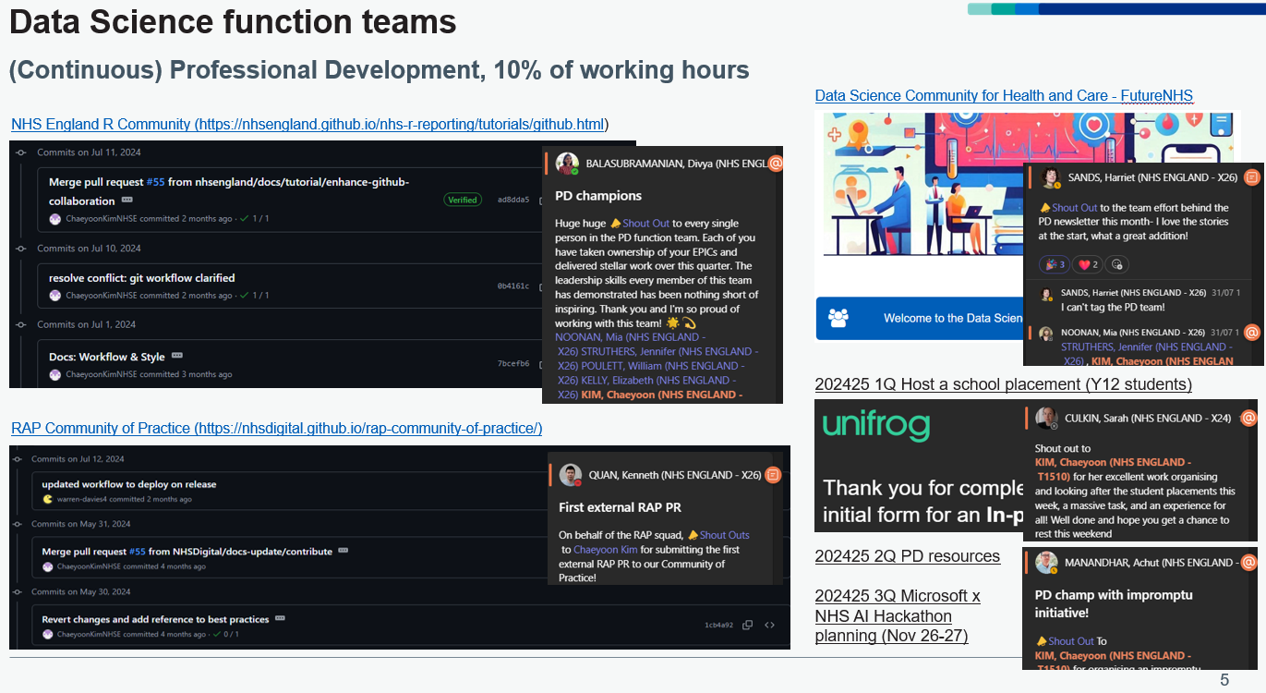Click commit hash 7bcefb6
This screenshot has width=1266, height=693.
coord(513,364)
